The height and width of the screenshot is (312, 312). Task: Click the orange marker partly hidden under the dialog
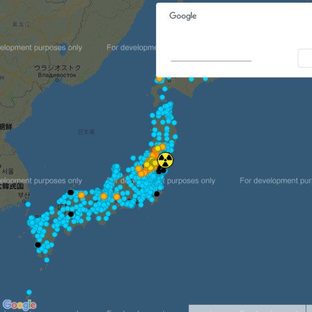[159, 79]
